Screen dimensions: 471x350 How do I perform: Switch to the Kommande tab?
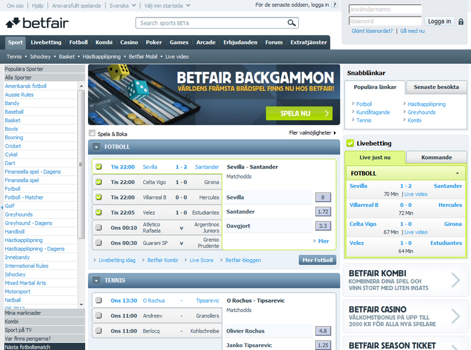(x=436, y=157)
